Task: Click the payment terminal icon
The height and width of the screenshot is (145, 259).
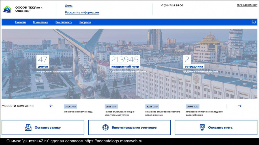Action: click(202, 128)
